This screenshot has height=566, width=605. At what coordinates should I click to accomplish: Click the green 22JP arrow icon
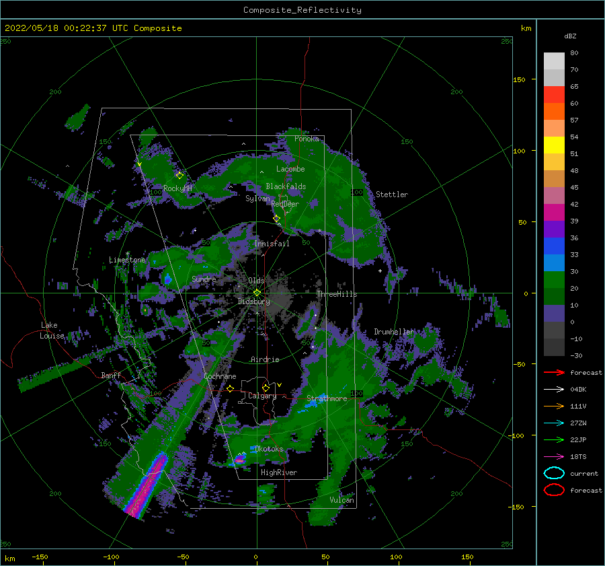tap(554, 439)
